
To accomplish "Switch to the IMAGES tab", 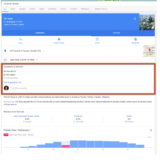I will coord(22,9).
